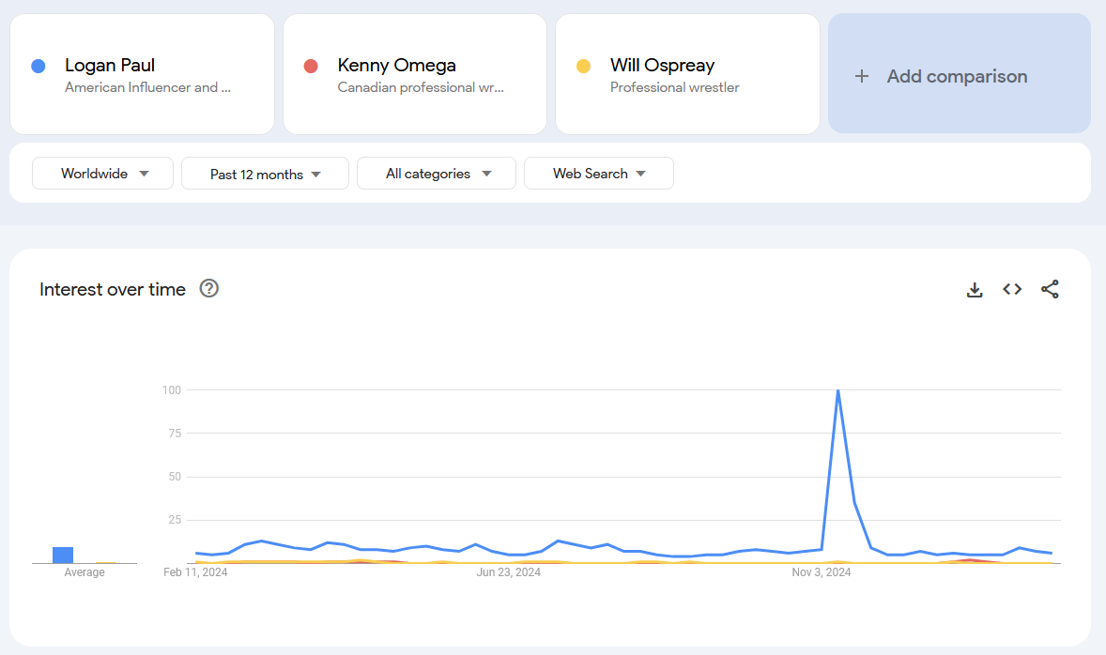This screenshot has width=1106, height=655.
Task: Open the Past 12 months dropdown
Action: [x=265, y=174]
